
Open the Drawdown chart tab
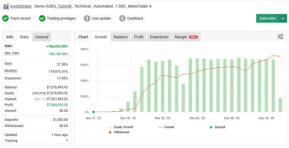159,37
